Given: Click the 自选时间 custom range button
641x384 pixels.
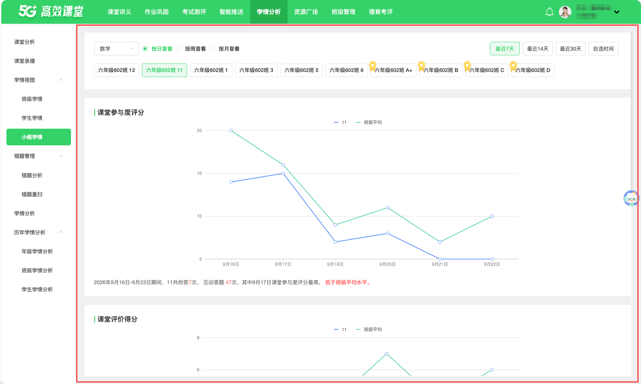Looking at the screenshot, I should point(603,49).
